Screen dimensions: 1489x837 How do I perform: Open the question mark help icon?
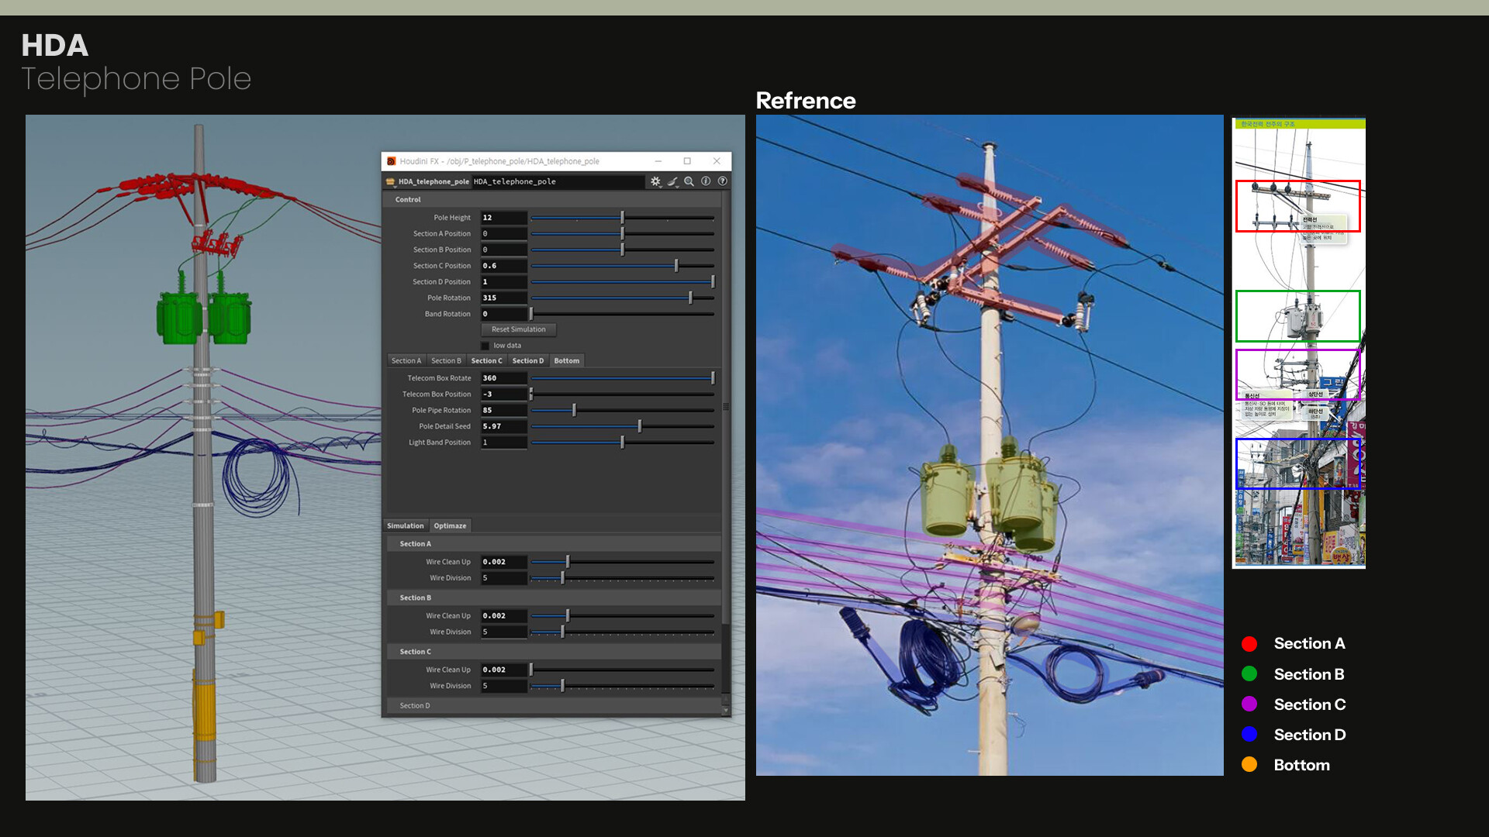pos(723,181)
